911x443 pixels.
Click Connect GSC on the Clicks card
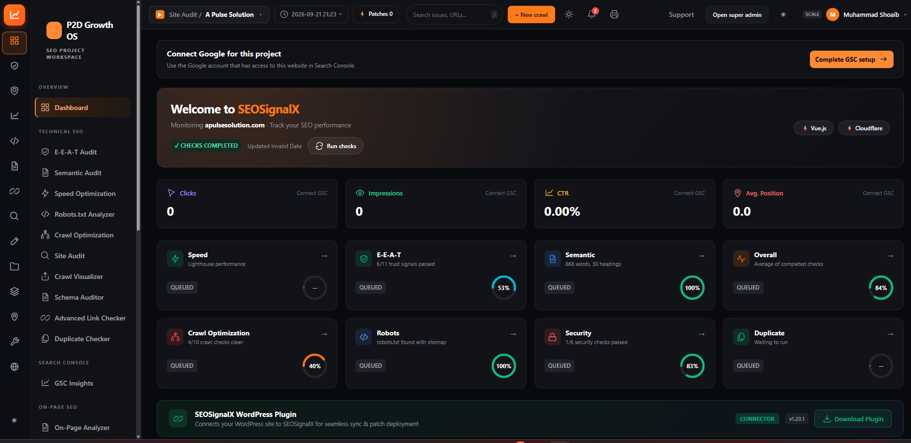click(312, 193)
